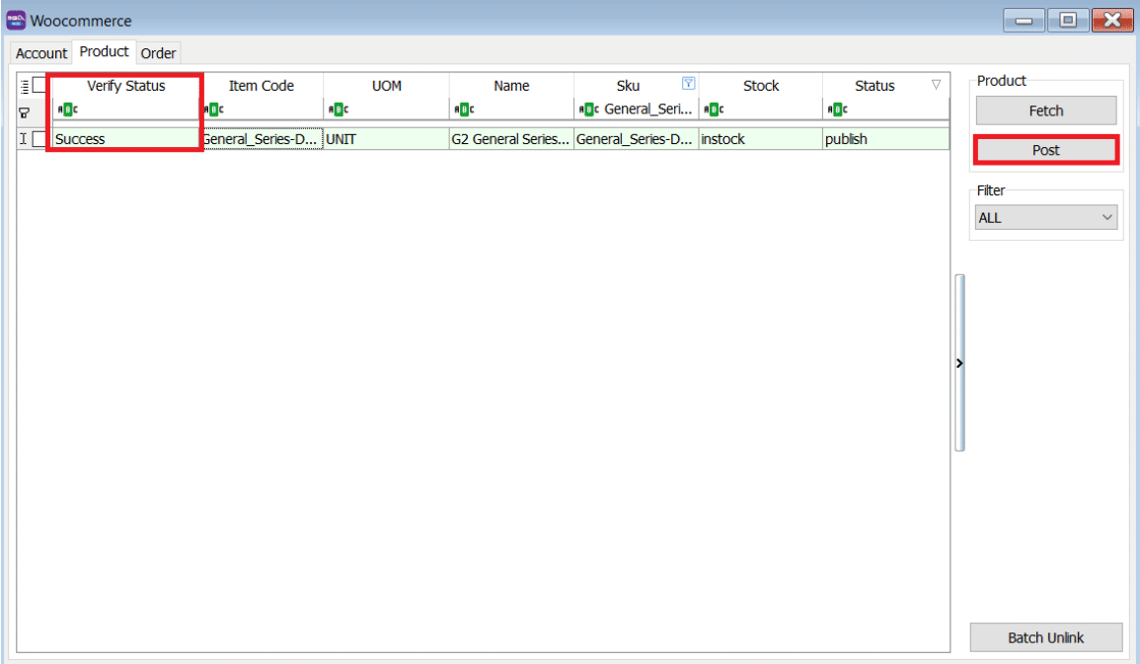Open the Filter ALL dropdown
1140x664 pixels.
coord(1045,217)
